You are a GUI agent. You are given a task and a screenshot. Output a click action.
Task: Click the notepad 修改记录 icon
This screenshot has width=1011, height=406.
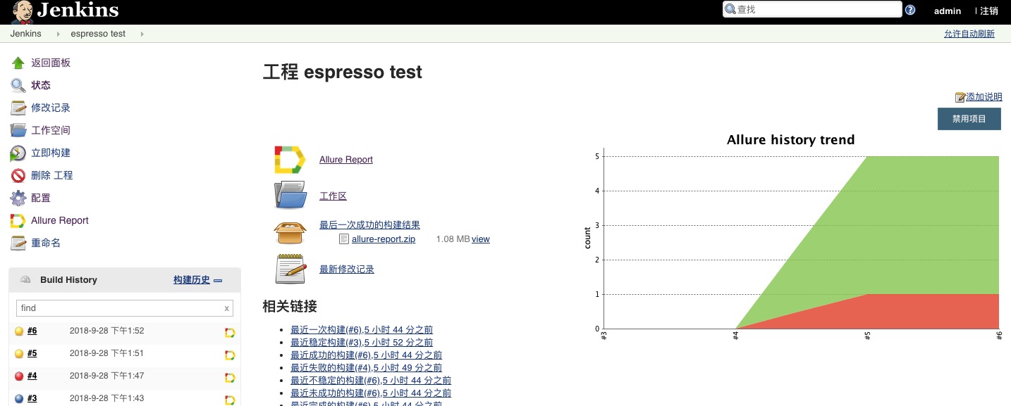18,108
